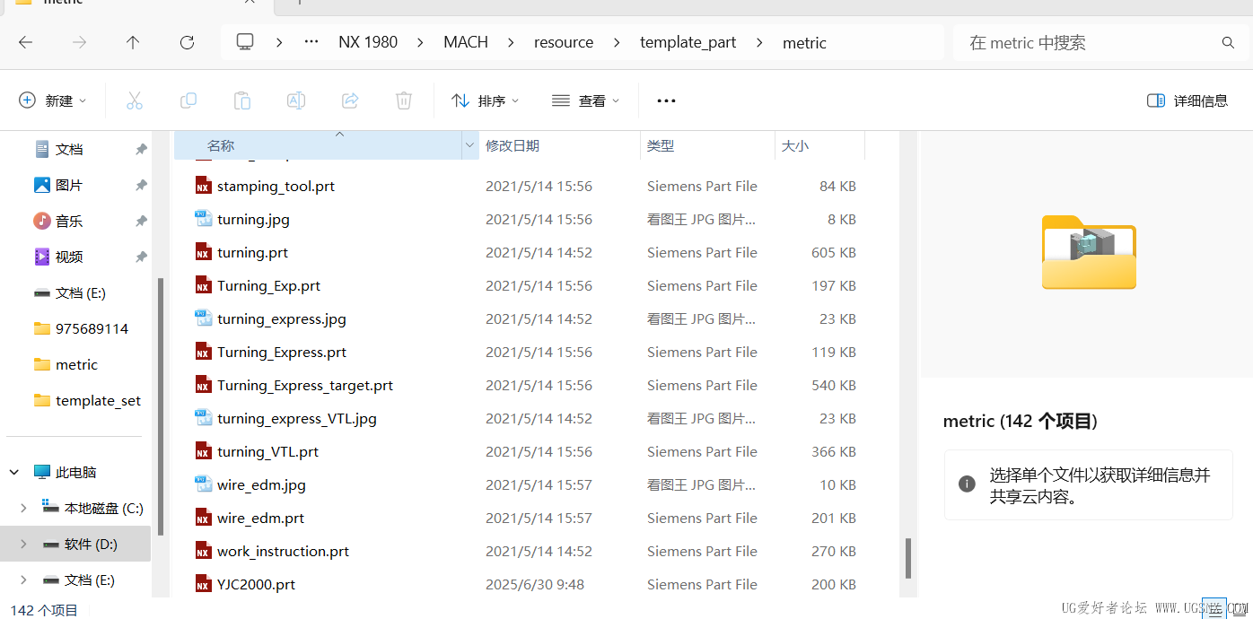Open the chevron after MACH breadcrumb
Image resolution: width=1253 pixels, height=619 pixels.
pos(512,42)
